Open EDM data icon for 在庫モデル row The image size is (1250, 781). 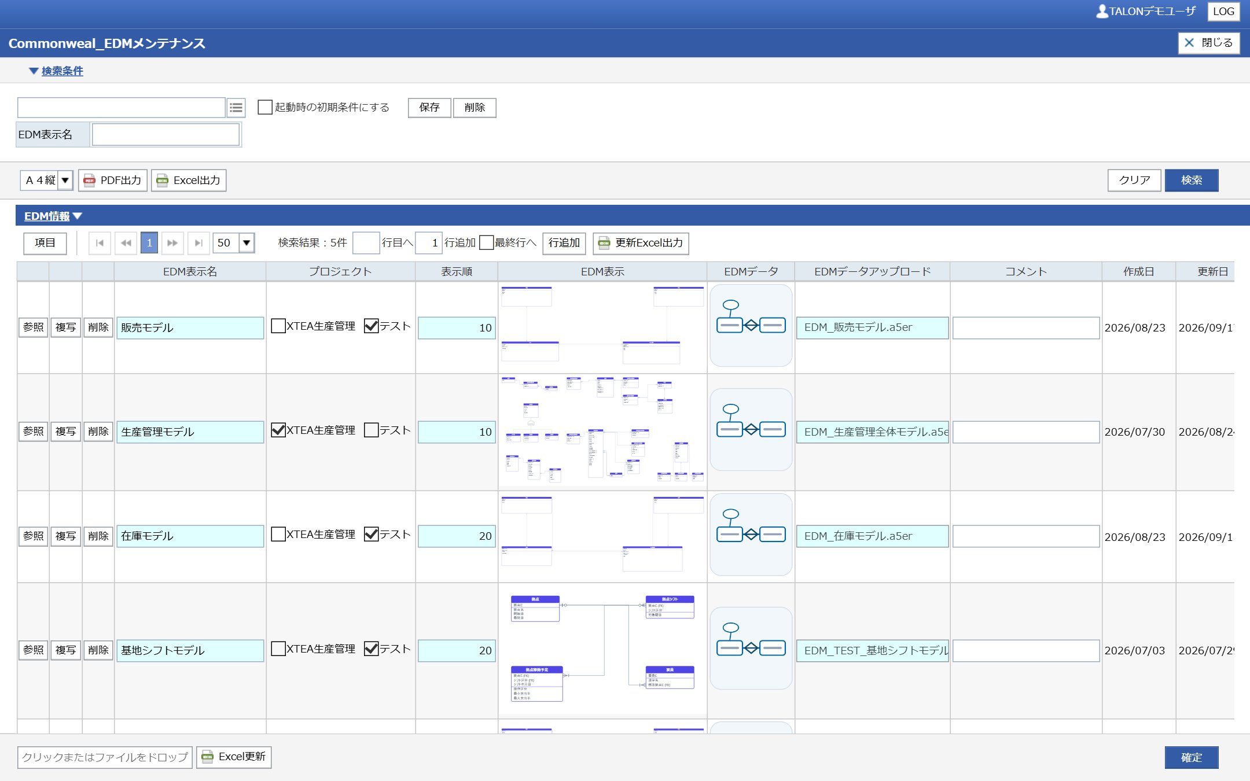coord(751,535)
